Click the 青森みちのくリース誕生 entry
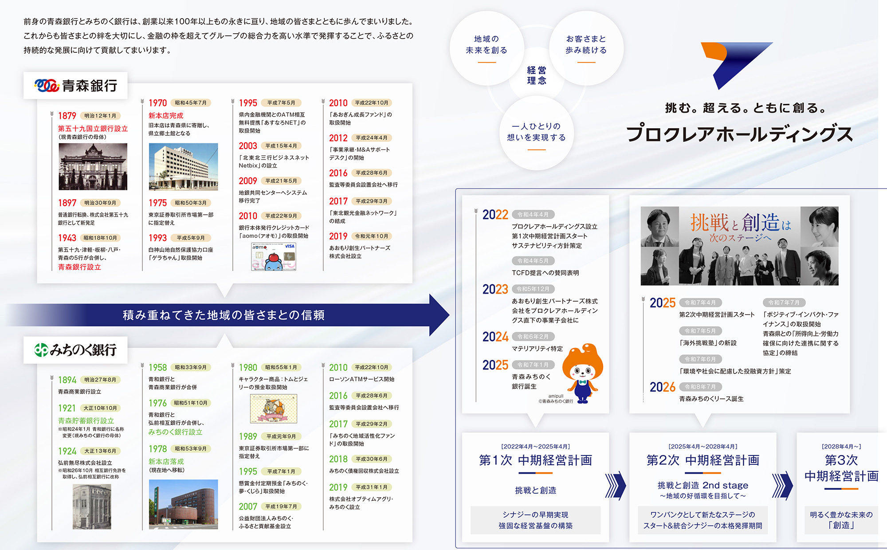Image resolution: width=887 pixels, height=550 pixels. (x=712, y=399)
